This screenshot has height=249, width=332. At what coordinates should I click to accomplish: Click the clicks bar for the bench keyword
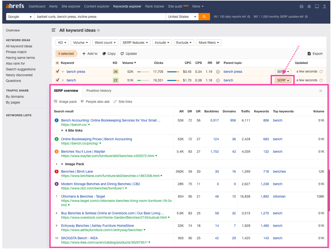[173, 80]
